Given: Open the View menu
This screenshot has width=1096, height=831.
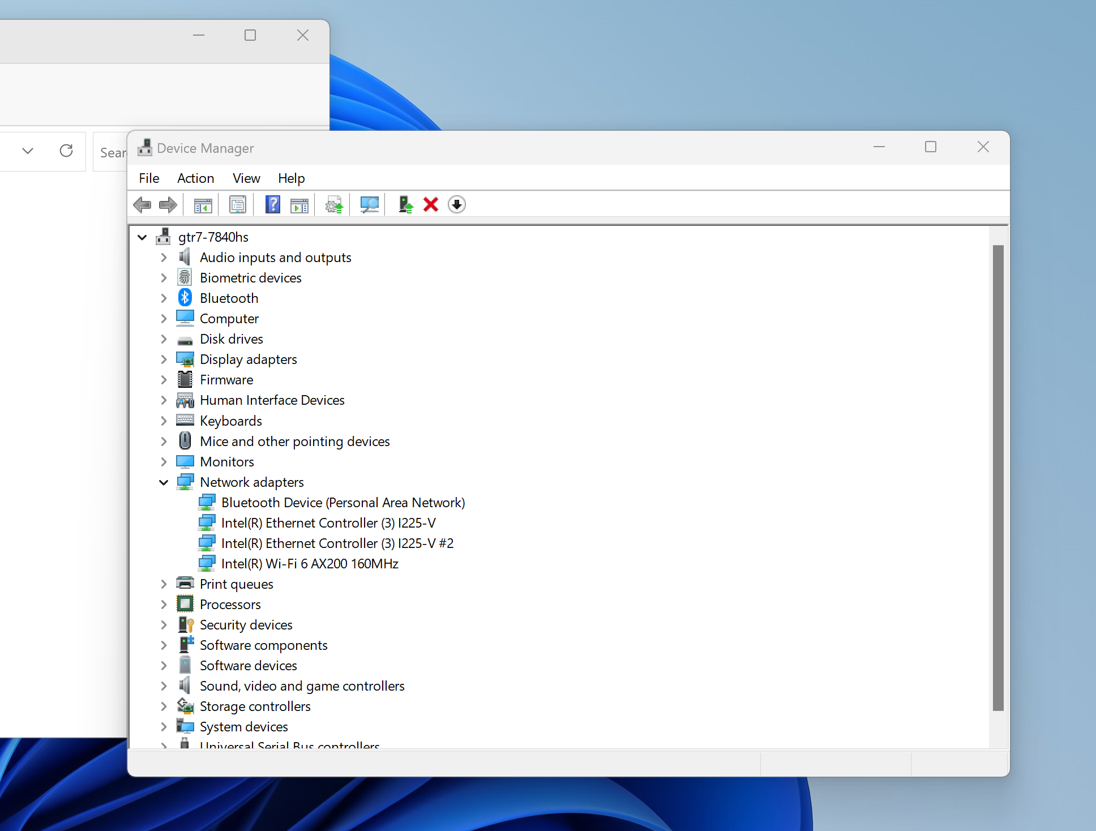Looking at the screenshot, I should coord(246,178).
